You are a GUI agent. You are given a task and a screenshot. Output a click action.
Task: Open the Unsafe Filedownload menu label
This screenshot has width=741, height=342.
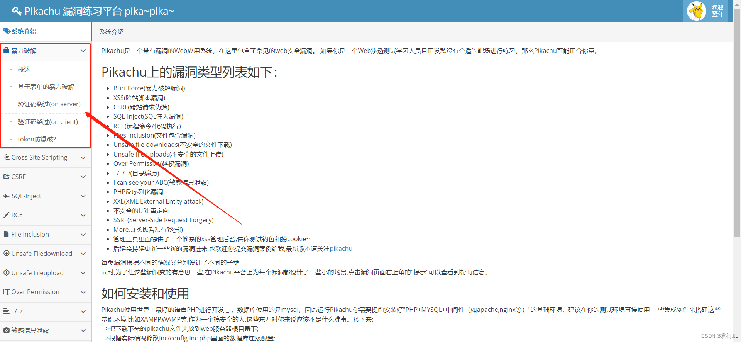pyautogui.click(x=42, y=254)
